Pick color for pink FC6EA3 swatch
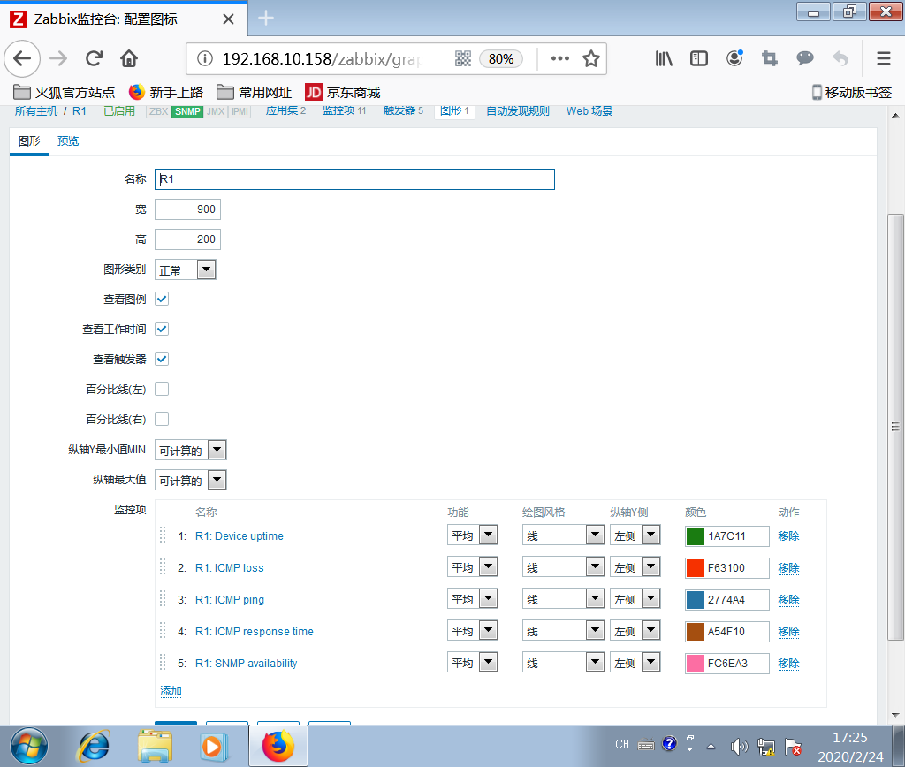 click(x=695, y=663)
